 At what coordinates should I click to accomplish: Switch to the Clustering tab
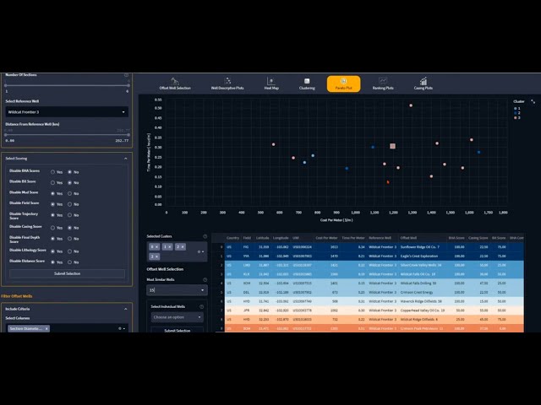(x=307, y=84)
